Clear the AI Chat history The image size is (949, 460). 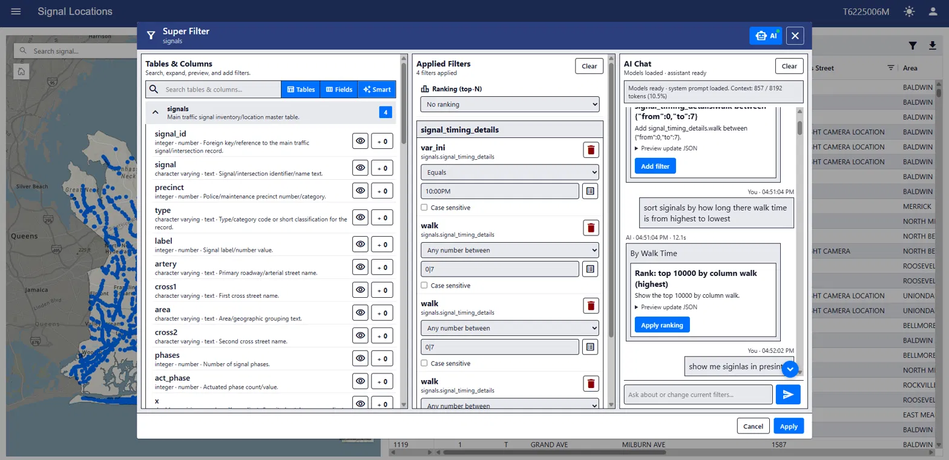(x=789, y=66)
